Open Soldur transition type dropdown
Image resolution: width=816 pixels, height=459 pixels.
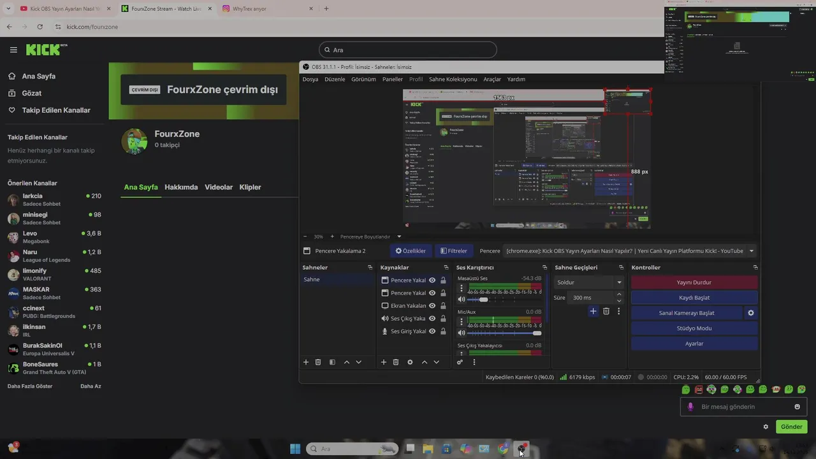coord(589,282)
